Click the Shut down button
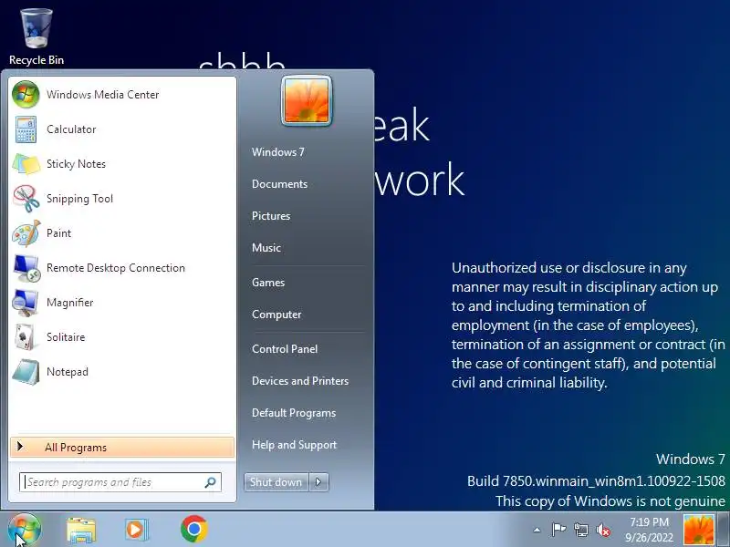Viewport: 730px width, 547px height. pos(276,482)
